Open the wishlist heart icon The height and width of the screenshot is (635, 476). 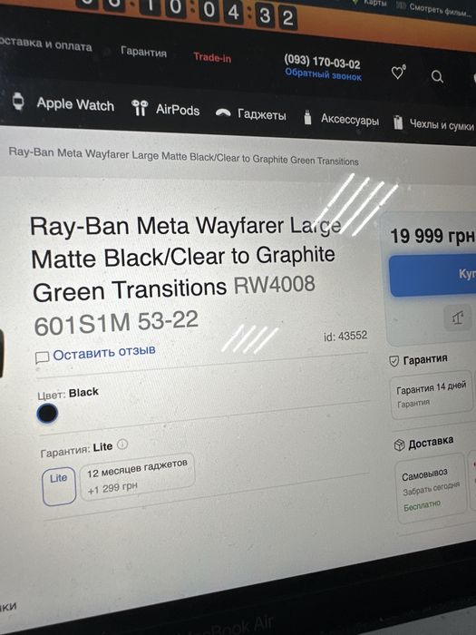tap(398, 73)
